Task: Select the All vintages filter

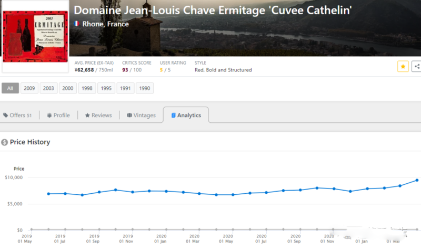Action: (x=10, y=88)
